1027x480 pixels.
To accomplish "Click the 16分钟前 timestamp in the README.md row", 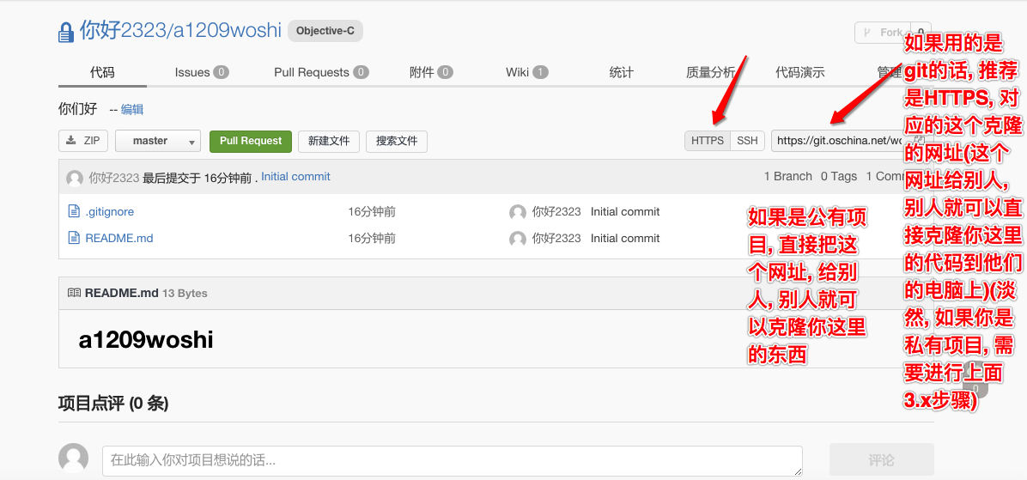I will tap(371, 238).
